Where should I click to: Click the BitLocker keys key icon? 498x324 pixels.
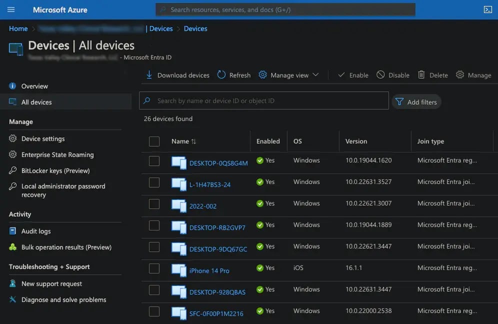[12, 170]
